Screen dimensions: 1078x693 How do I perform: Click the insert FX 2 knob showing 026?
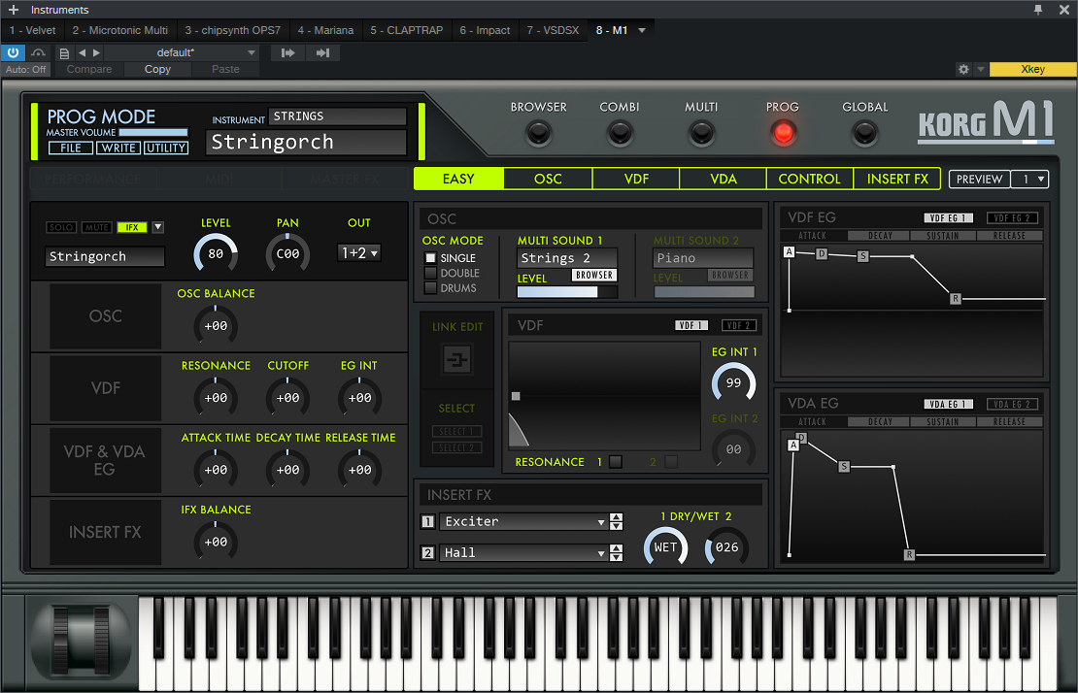coord(726,547)
